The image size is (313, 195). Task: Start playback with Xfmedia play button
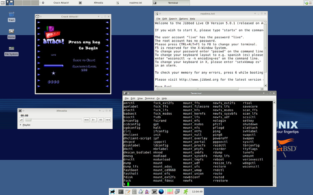93,120
